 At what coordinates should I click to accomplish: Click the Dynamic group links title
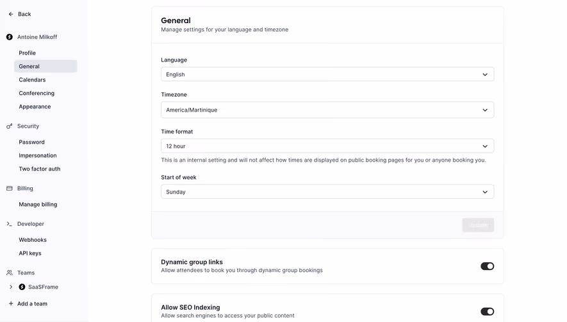192,262
